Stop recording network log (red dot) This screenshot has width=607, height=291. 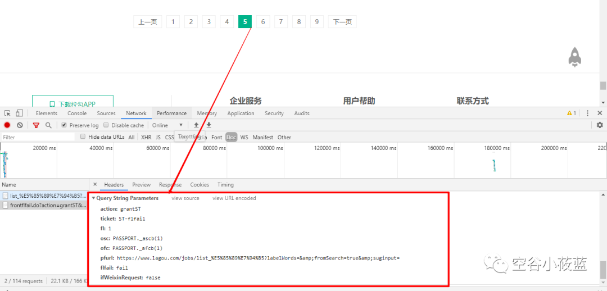(7, 125)
